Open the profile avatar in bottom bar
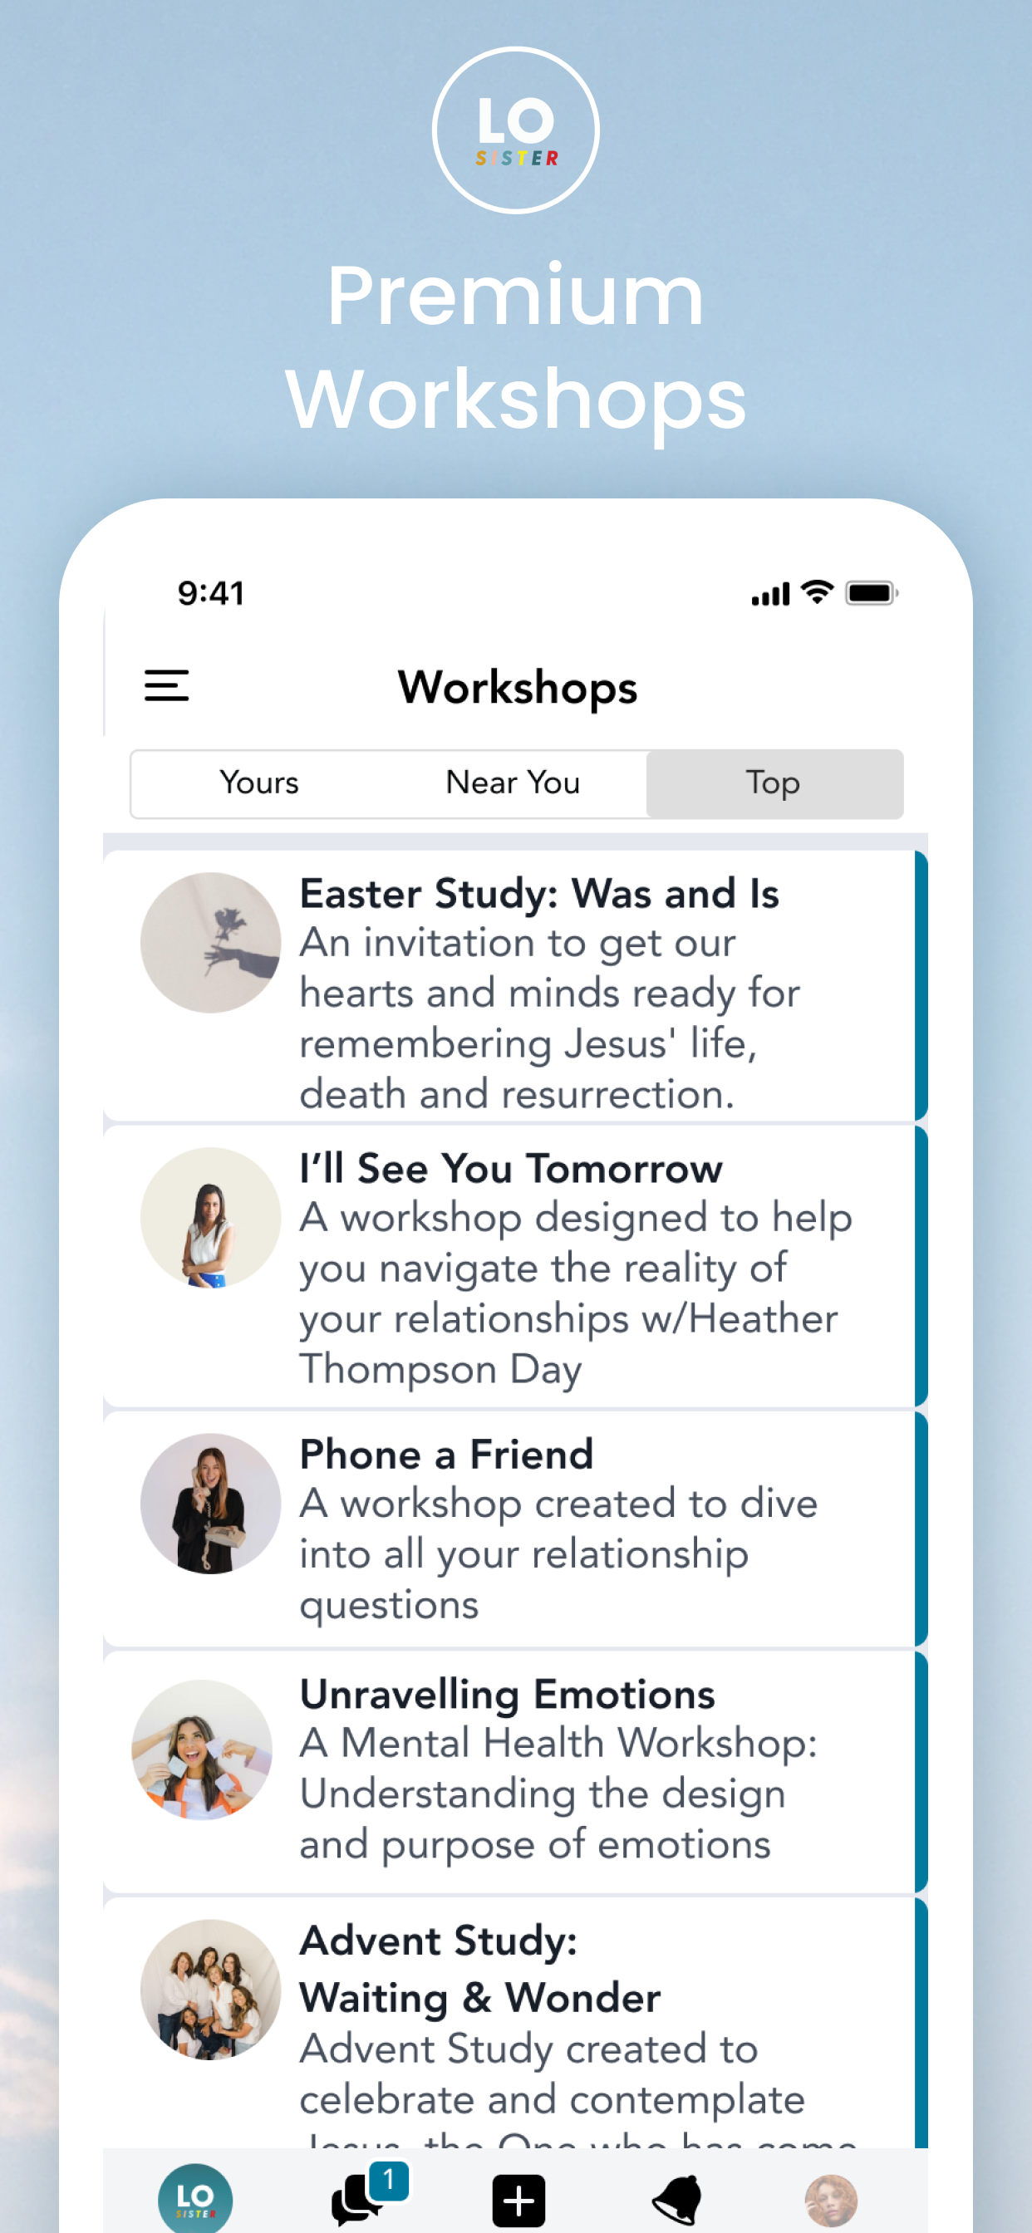1032x2233 pixels. tap(831, 2200)
